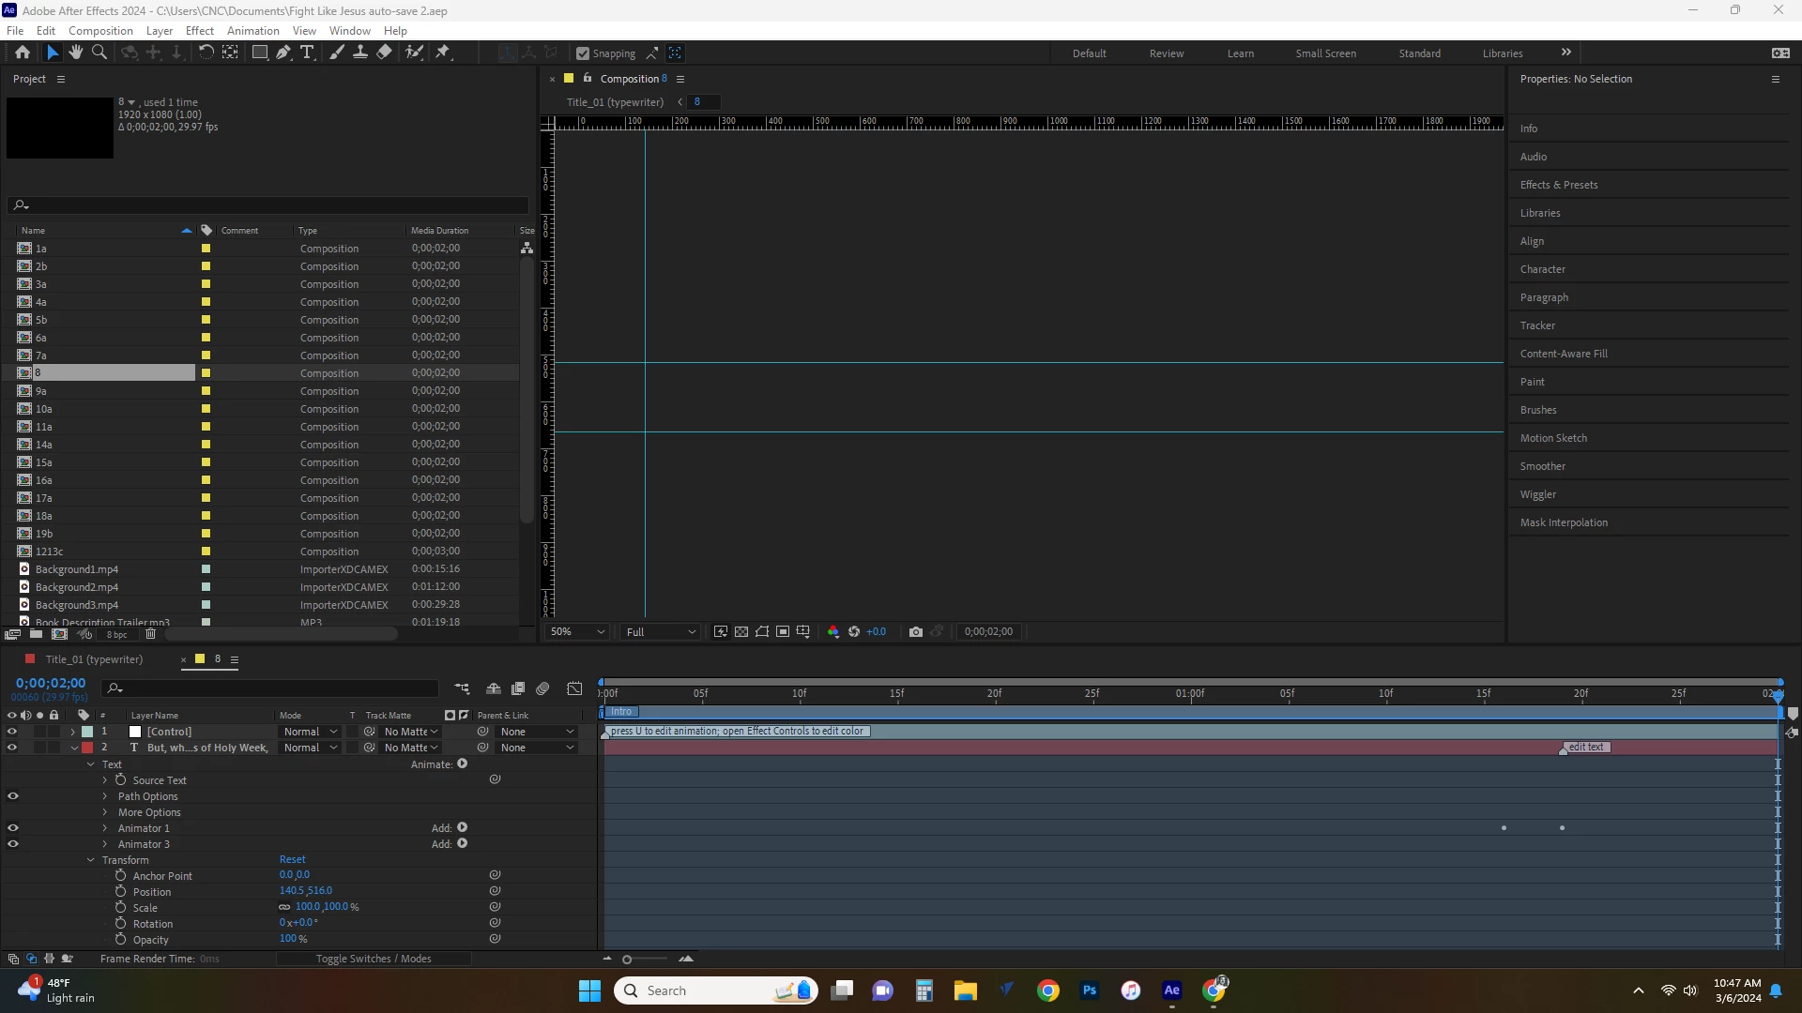Choose the Puppet Pin tool

(443, 53)
